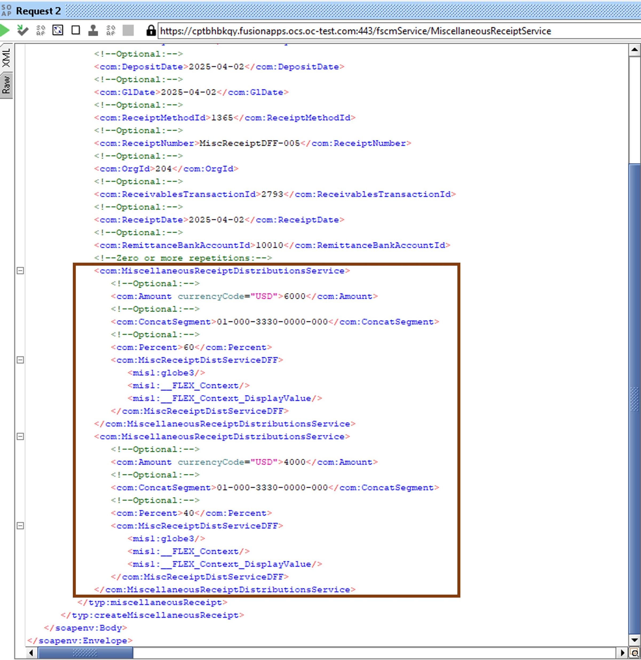Click the lock icon beside the endpoint URL
The height and width of the screenshot is (660, 641).
click(151, 31)
